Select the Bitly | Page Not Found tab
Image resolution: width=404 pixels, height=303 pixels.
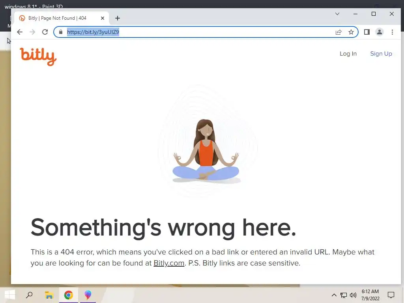point(62,18)
